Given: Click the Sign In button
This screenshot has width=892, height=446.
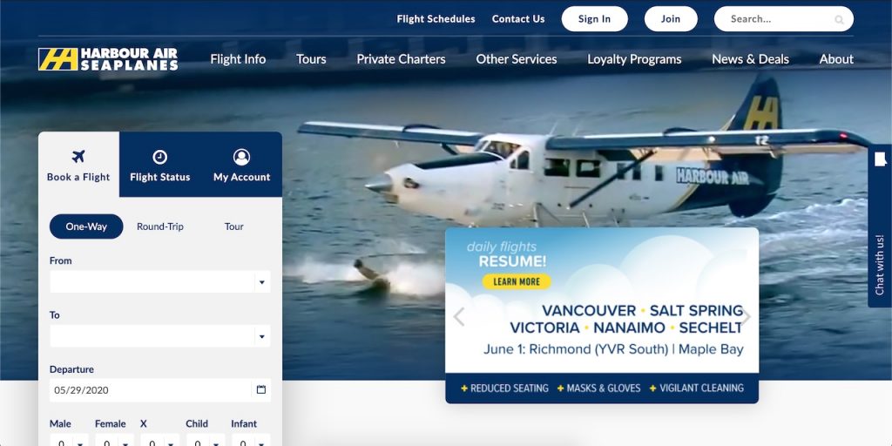Looking at the screenshot, I should point(594,19).
